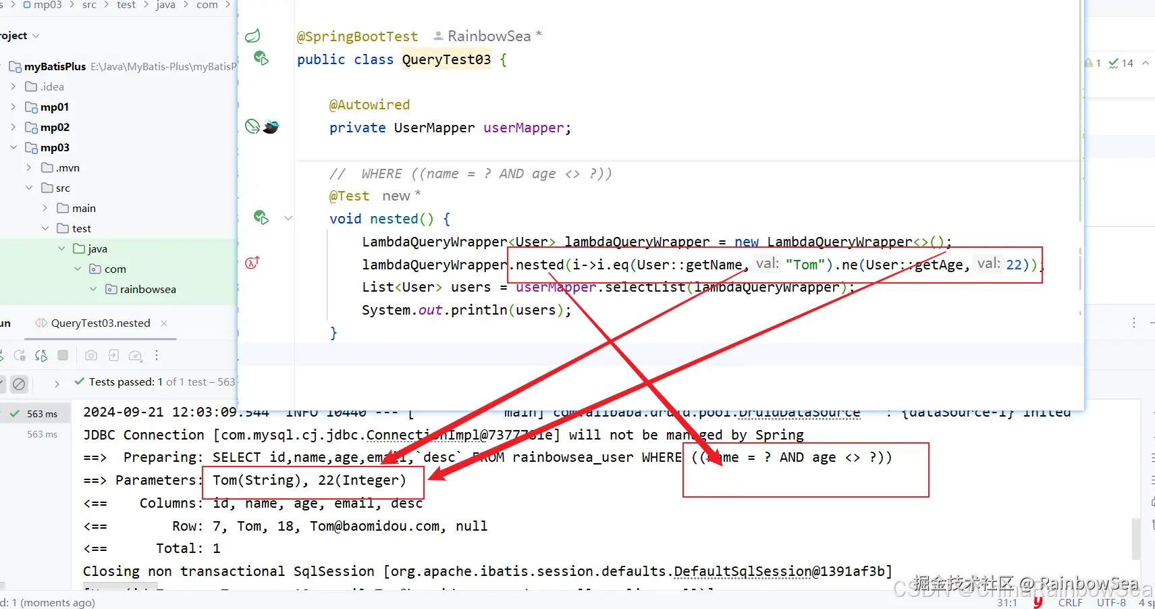Click the Rerun Failed Tests icon in the Run toolbar
Image resolution: width=1155 pixels, height=609 pixels.
click(x=20, y=355)
